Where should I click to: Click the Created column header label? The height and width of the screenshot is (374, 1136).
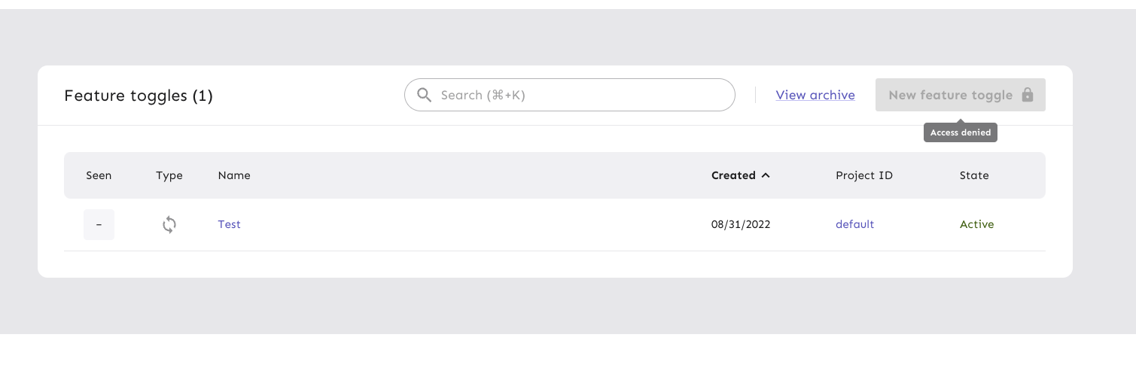click(x=733, y=175)
